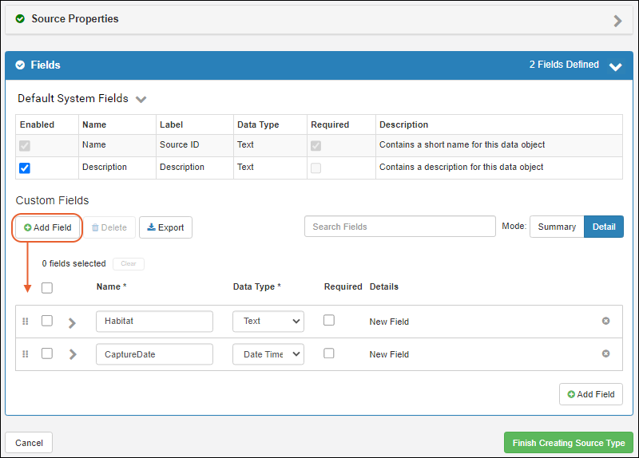This screenshot has width=639, height=458.
Task: Grab the drag handle of Habitat row
Action: pos(25,321)
